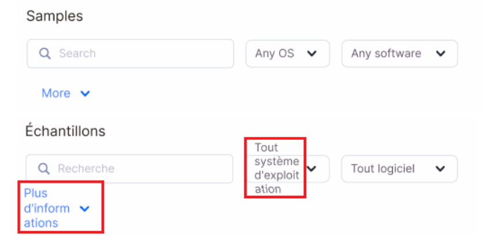498x249 pixels.
Task: Click the chevron beside Plus d'informations
Action: [84, 209]
